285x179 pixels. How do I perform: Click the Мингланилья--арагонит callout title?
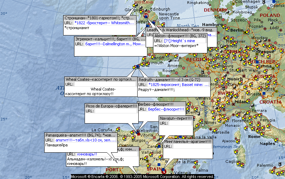187,142
